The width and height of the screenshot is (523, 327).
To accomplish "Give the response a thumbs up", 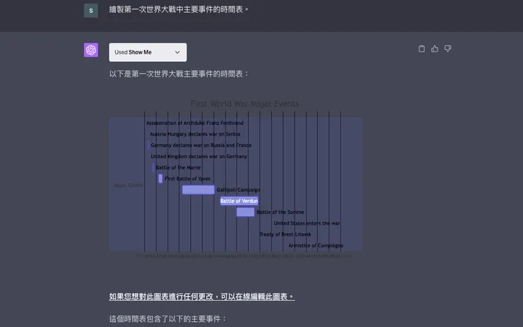I will 435,49.
